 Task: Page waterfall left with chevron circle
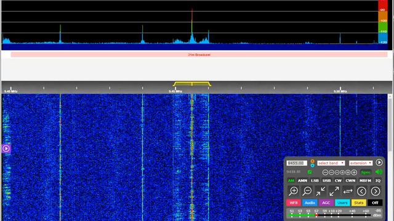361,192
